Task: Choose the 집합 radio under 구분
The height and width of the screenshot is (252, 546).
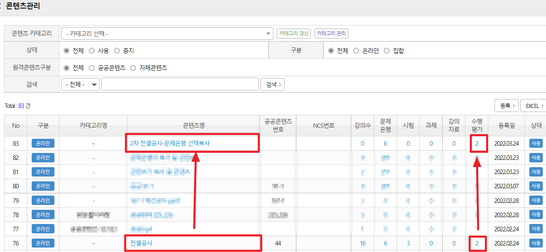Action: tap(387, 51)
